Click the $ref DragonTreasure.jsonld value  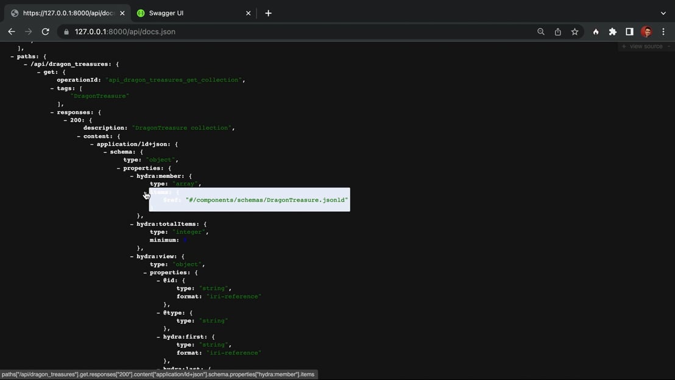266,200
